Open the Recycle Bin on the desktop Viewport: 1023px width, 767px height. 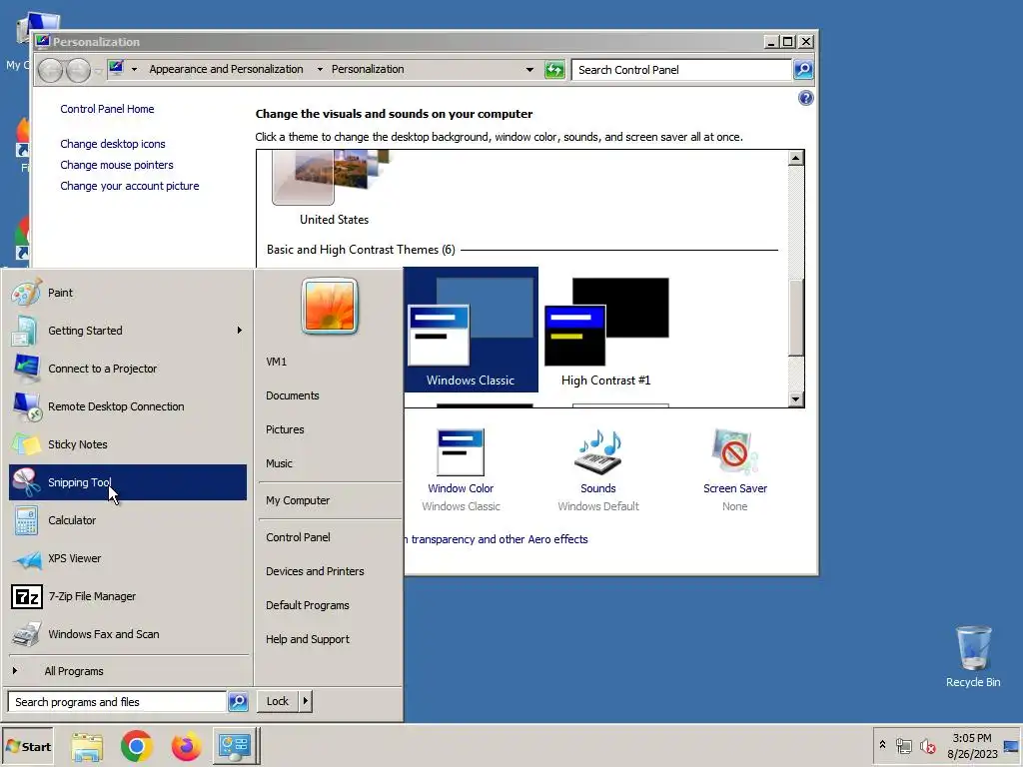point(973,656)
